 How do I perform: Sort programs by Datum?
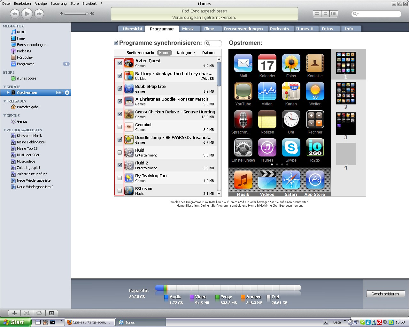click(208, 53)
